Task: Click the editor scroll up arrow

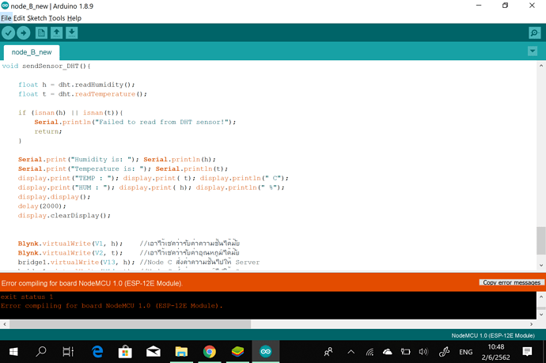Action: pyautogui.click(x=541, y=66)
